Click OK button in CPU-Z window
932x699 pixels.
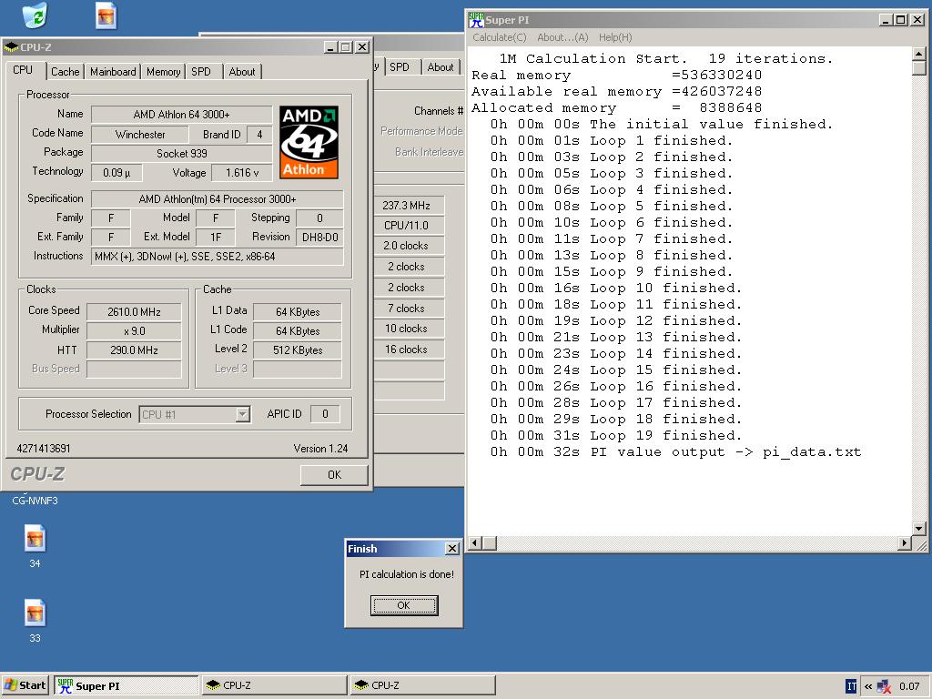(x=334, y=474)
